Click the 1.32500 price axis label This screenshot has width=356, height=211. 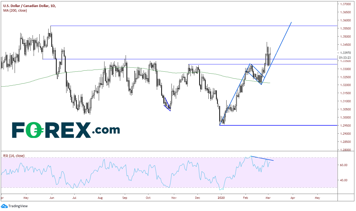[346, 77]
